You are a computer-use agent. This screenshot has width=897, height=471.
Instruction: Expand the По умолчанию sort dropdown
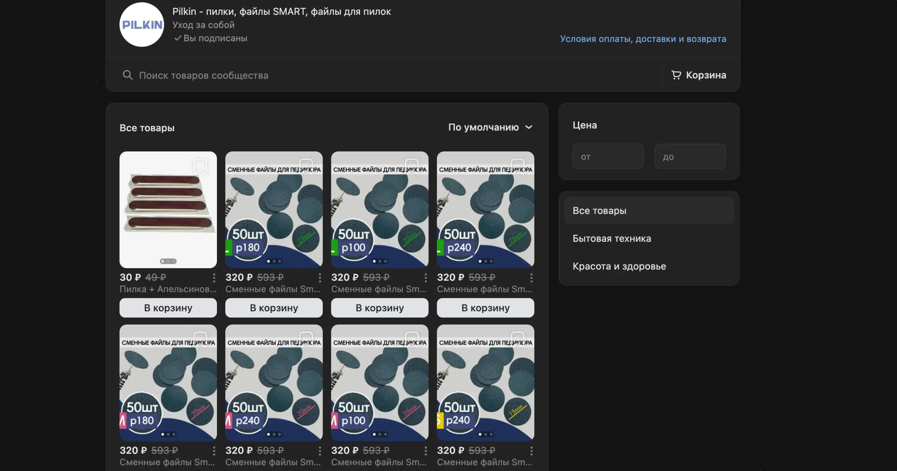point(483,127)
